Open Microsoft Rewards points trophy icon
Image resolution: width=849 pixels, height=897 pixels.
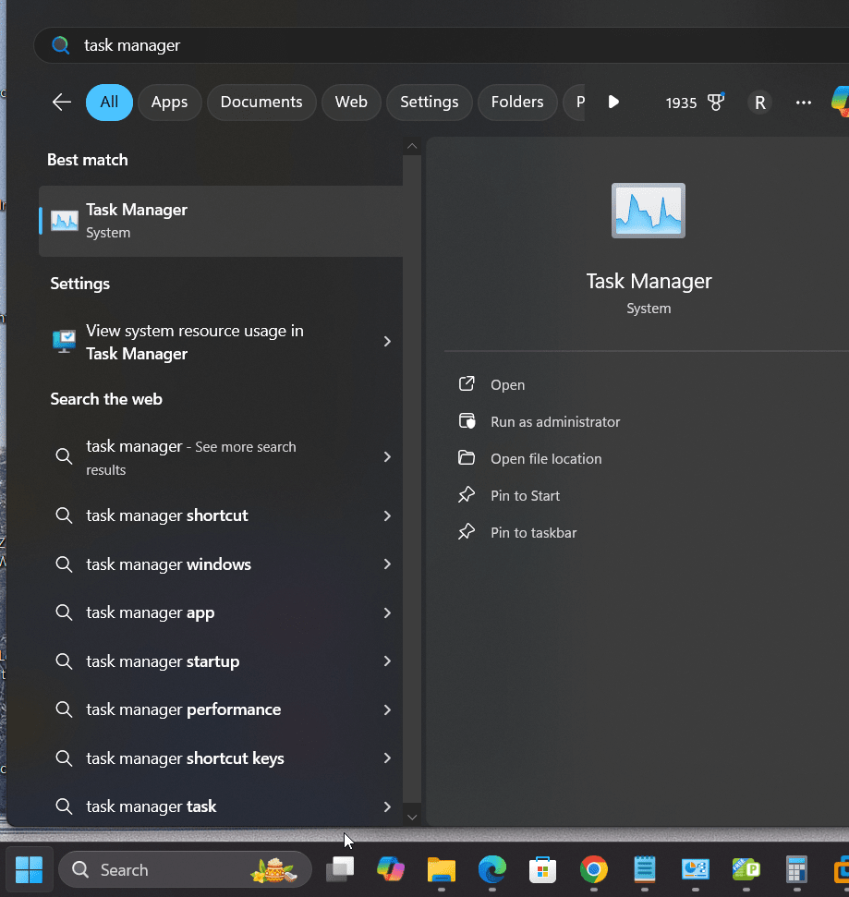[x=715, y=103]
